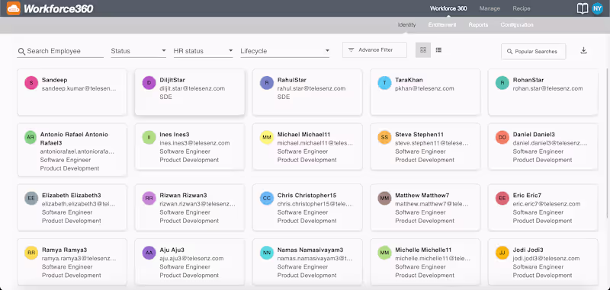Open the Reports tab
The height and width of the screenshot is (290, 610).
click(478, 25)
